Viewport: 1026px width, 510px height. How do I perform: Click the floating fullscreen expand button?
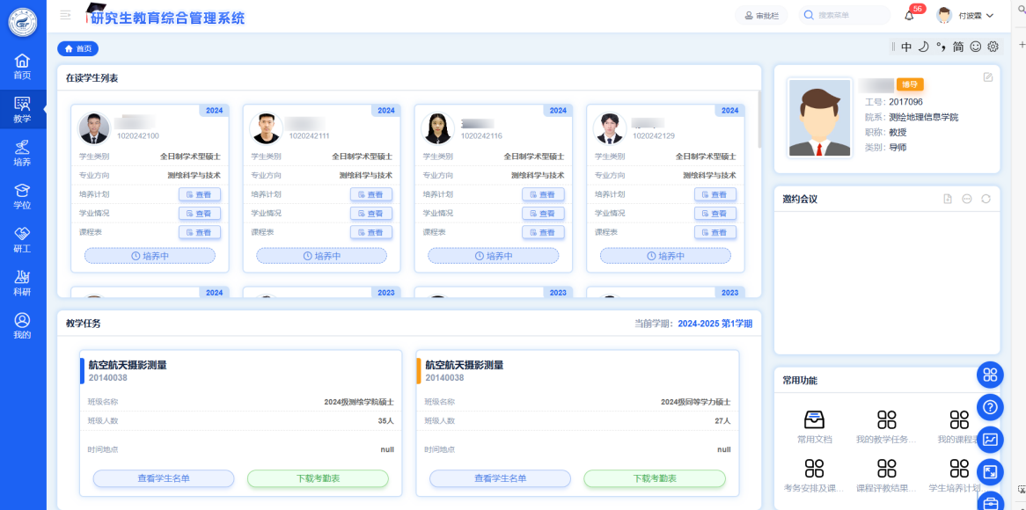tap(990, 472)
